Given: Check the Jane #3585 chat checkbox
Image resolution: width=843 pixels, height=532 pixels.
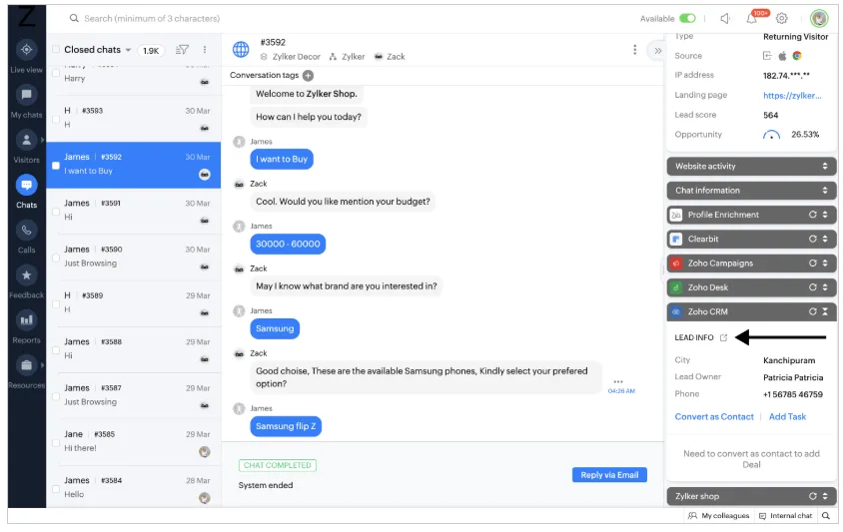Looking at the screenshot, I should (x=56, y=443).
